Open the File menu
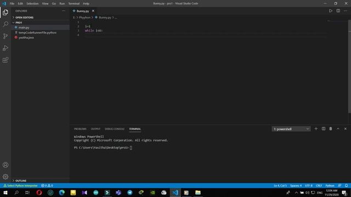351x197 pixels. [x=12, y=4]
